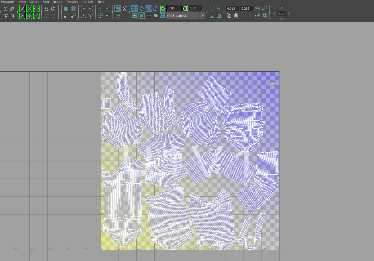
Task: Click the toolbar collapse arrow handle
Action: 60,12
